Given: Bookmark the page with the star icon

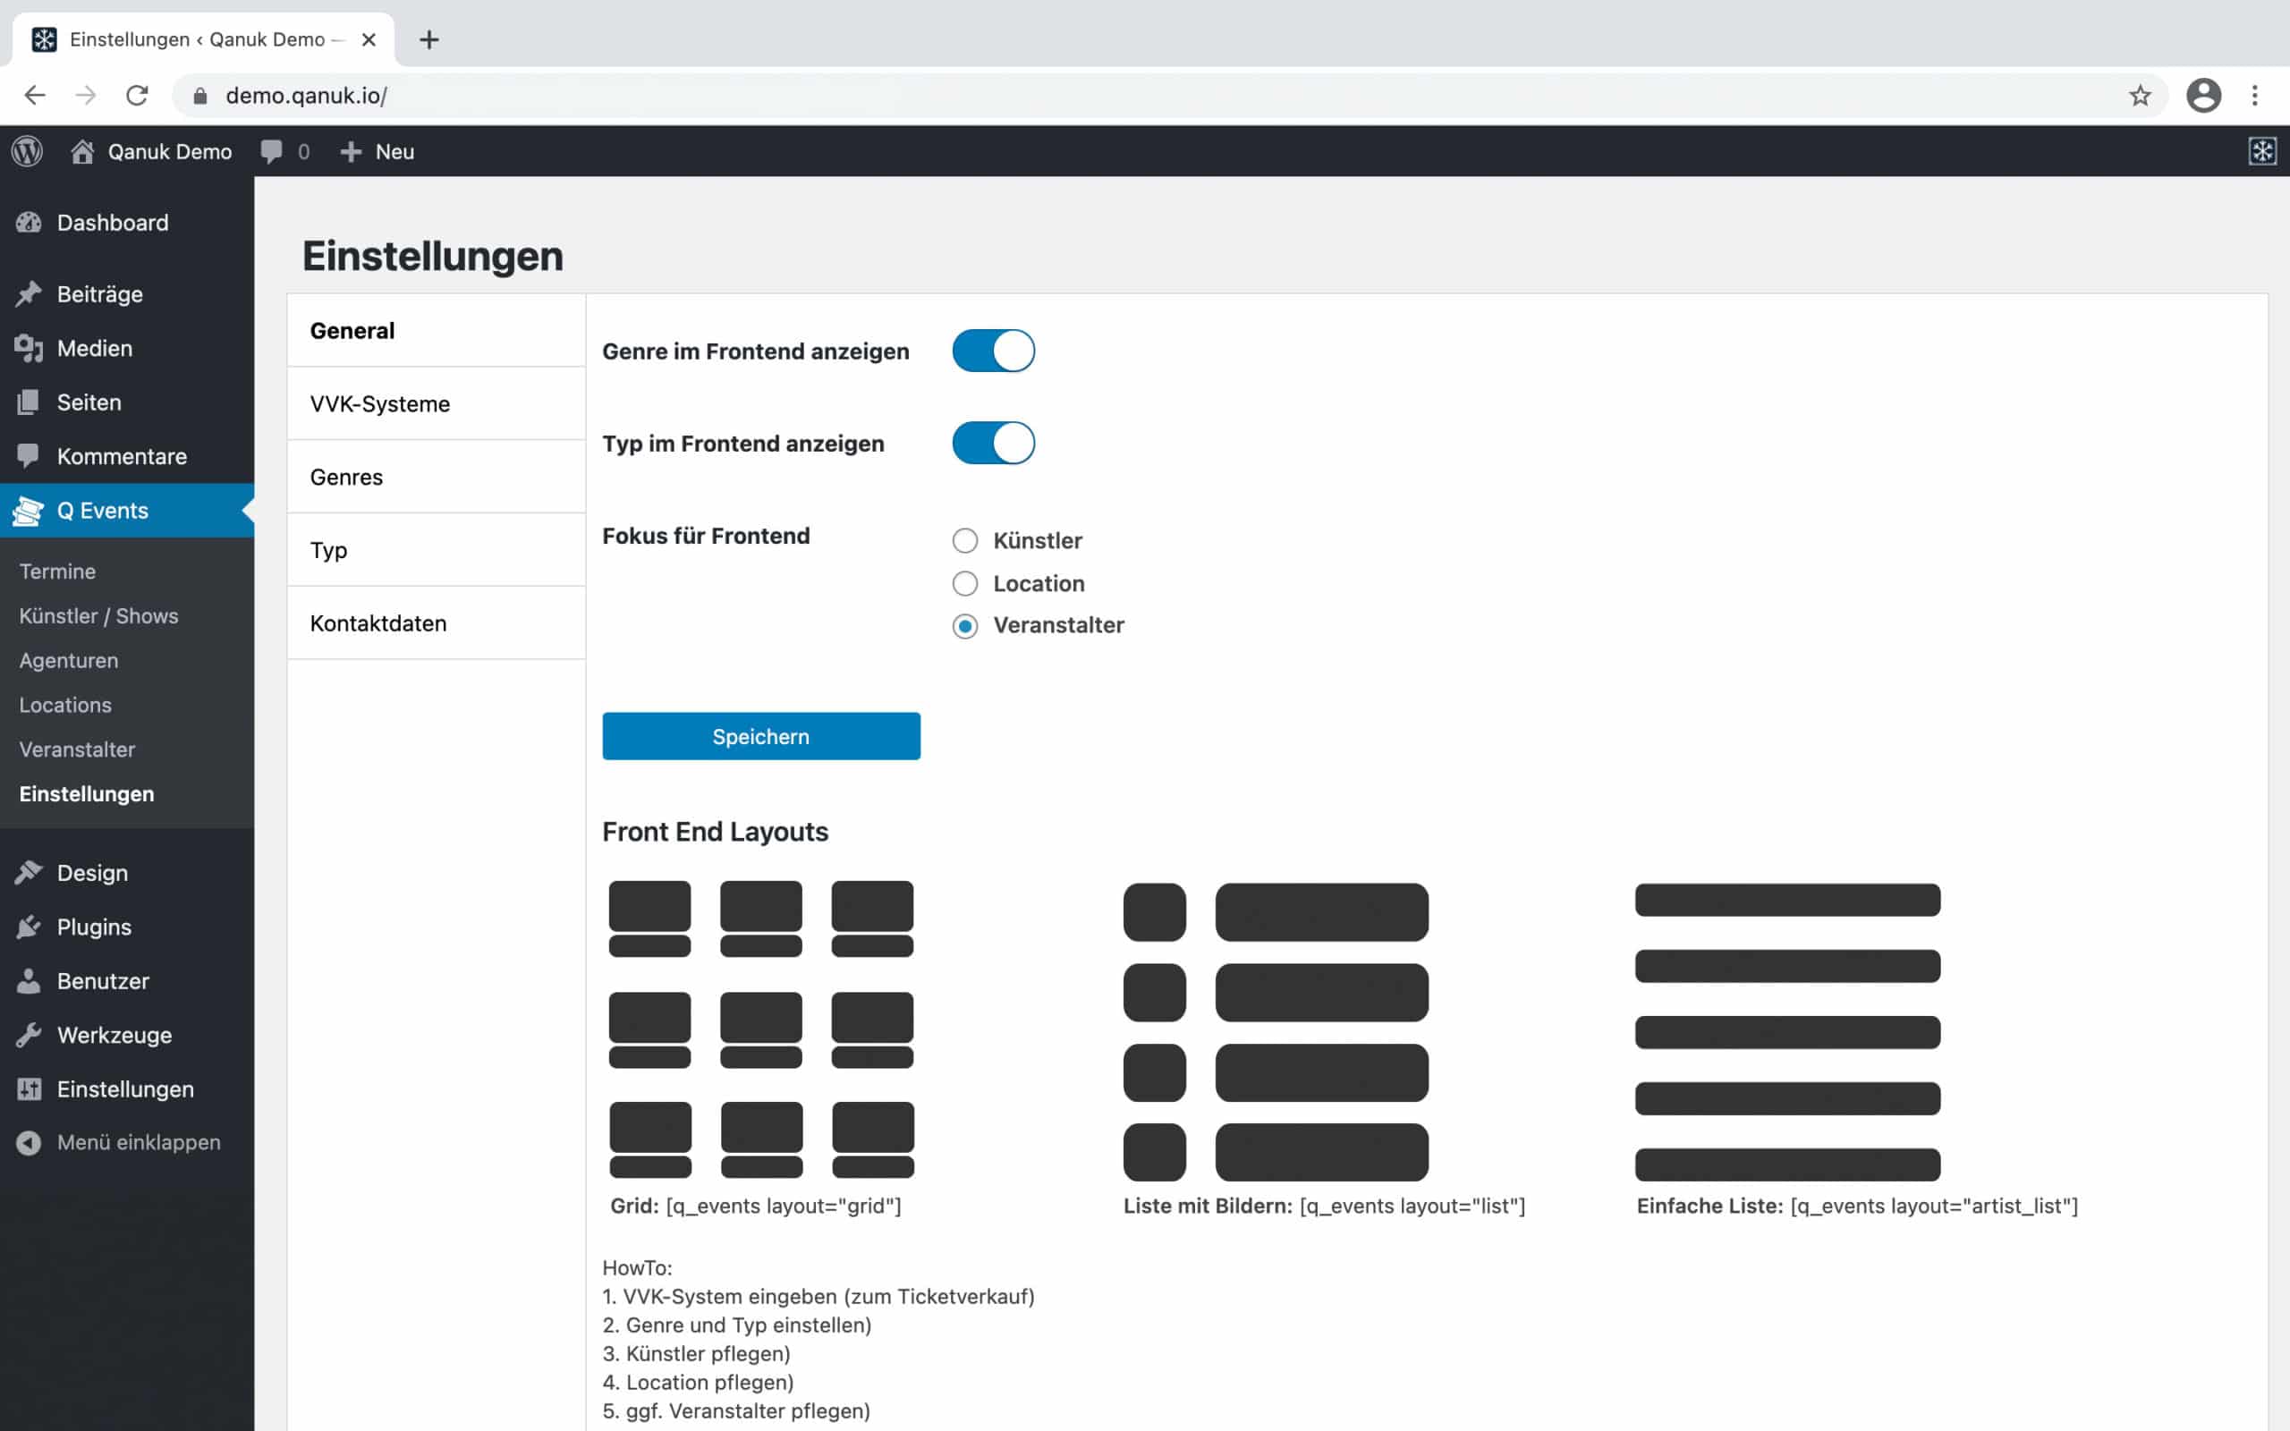Looking at the screenshot, I should (2140, 96).
